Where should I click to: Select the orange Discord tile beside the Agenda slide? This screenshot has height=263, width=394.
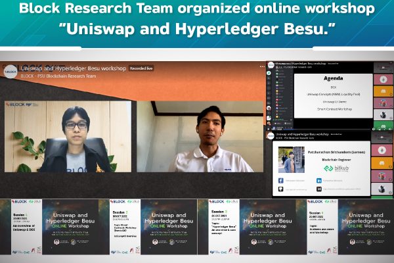click(x=383, y=91)
